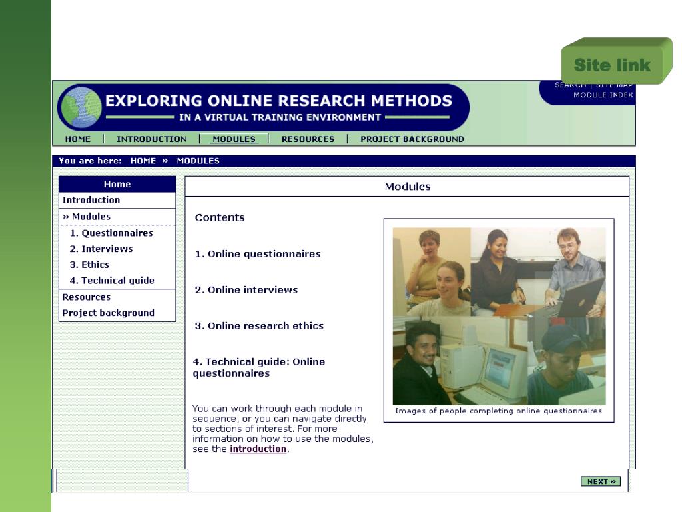The image size is (682, 512).
Task: Click the image caption about online questionnaires
Action: pos(498,411)
